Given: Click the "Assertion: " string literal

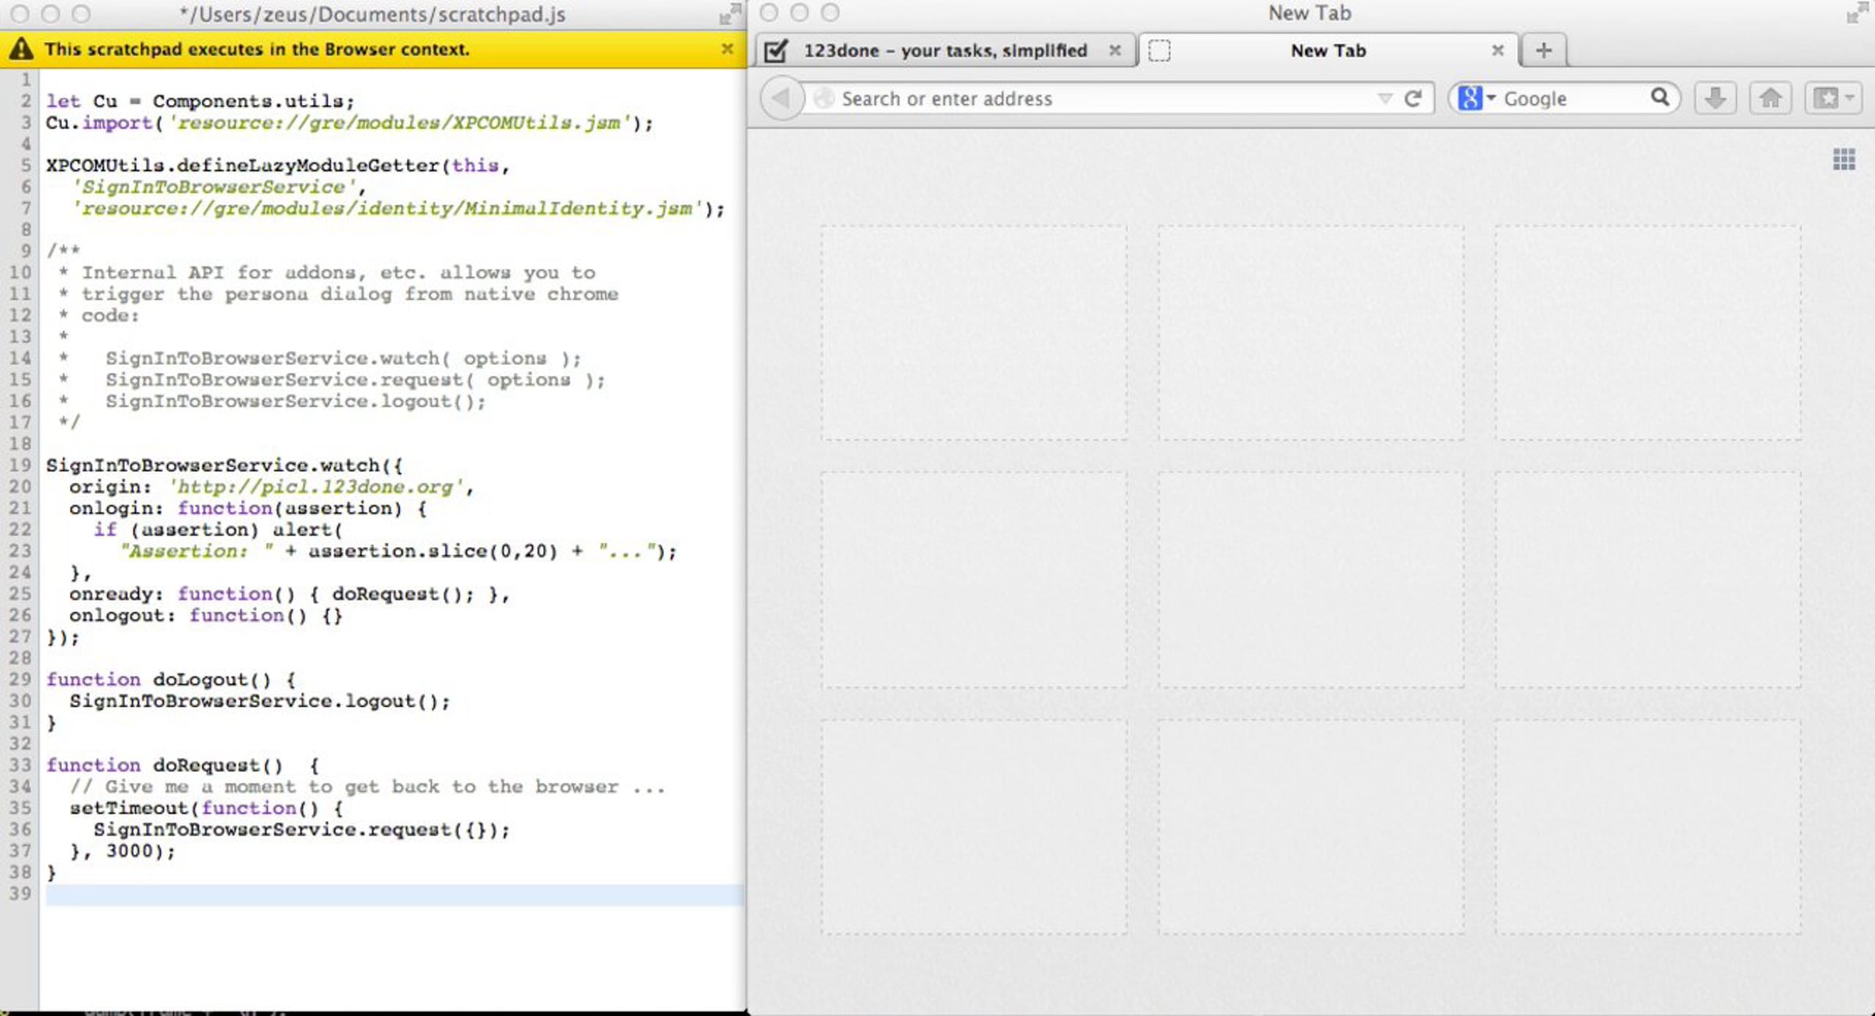Looking at the screenshot, I should tap(197, 551).
